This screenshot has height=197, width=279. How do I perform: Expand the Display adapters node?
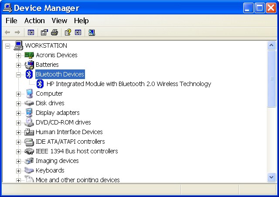click(x=18, y=113)
